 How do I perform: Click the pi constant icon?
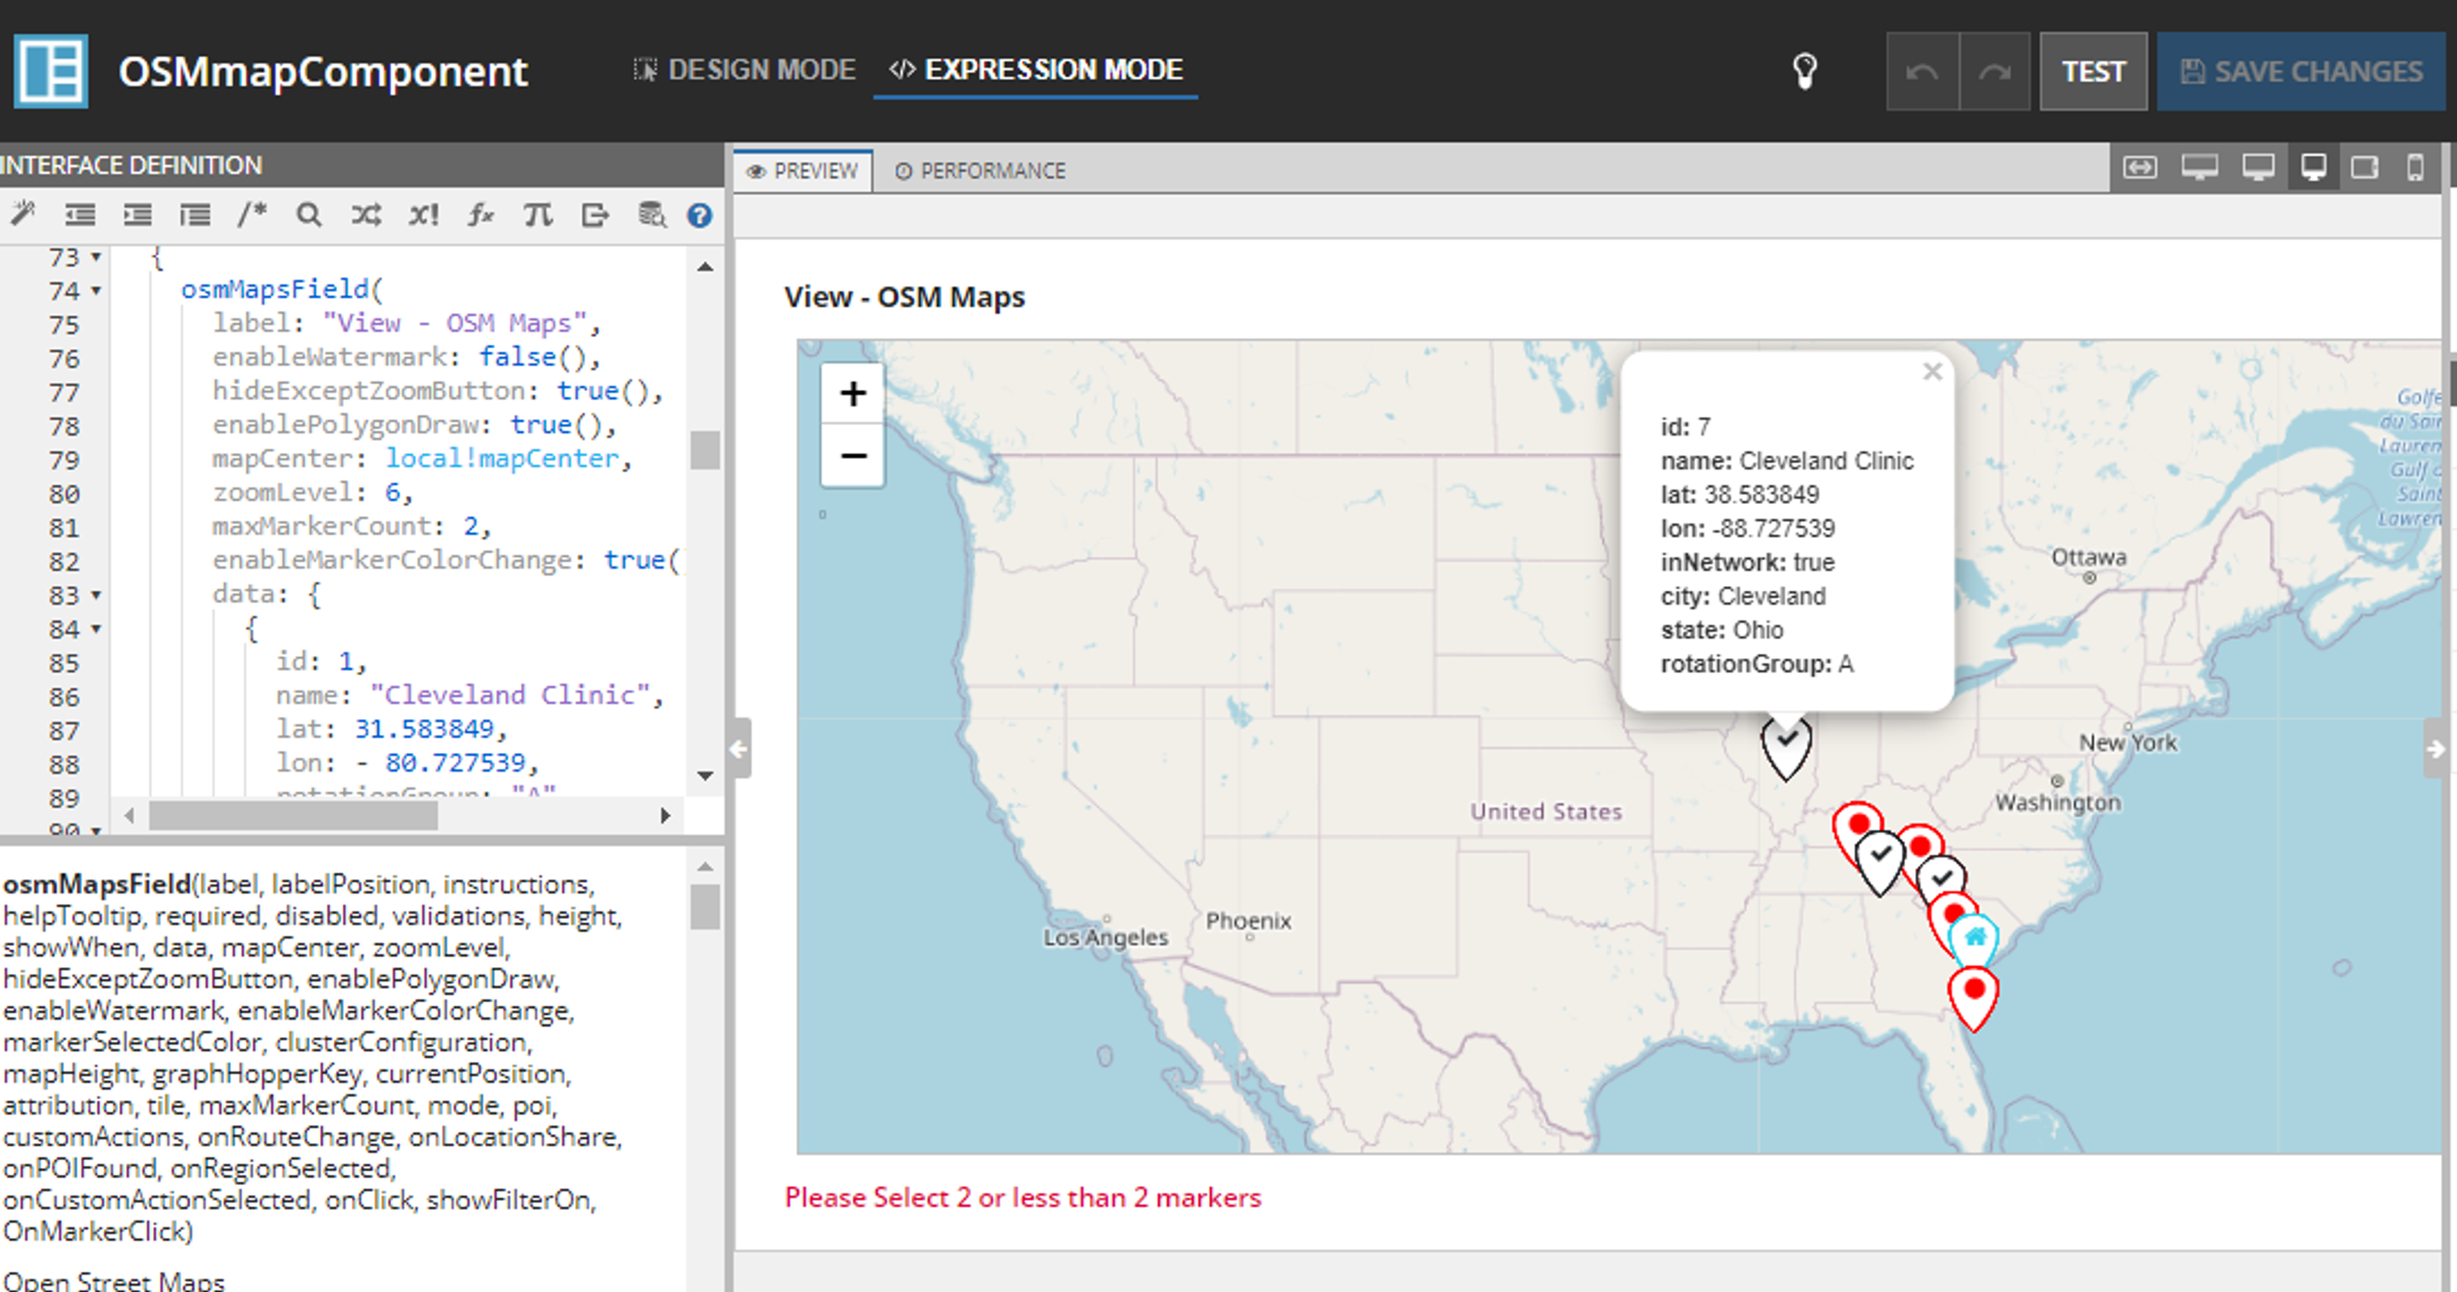point(538,214)
